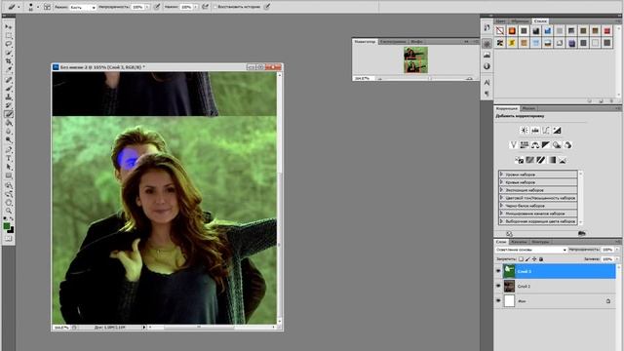Open the Гистограмма tab in Navigator panel
The height and width of the screenshot is (351, 624).
[393, 41]
